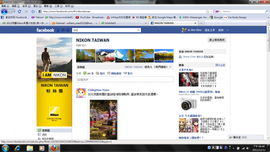Select the link share option
The height and width of the screenshot is (152, 270).
coord(114,73)
